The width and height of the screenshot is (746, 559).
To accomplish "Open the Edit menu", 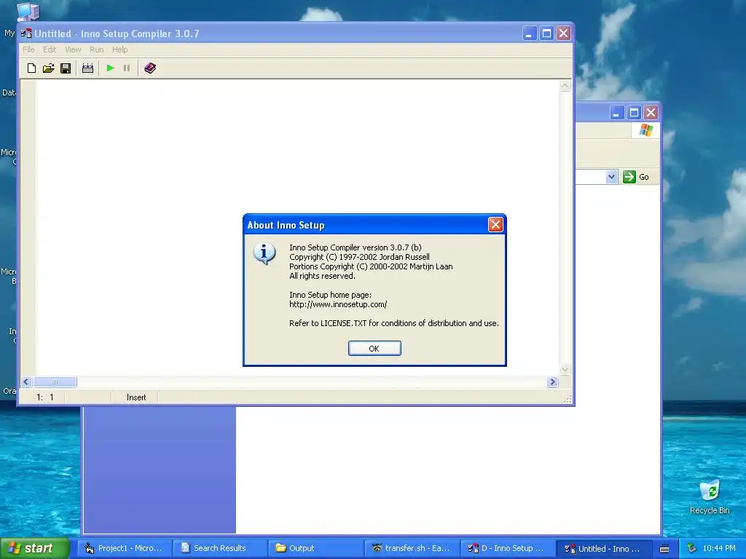I will (50, 49).
